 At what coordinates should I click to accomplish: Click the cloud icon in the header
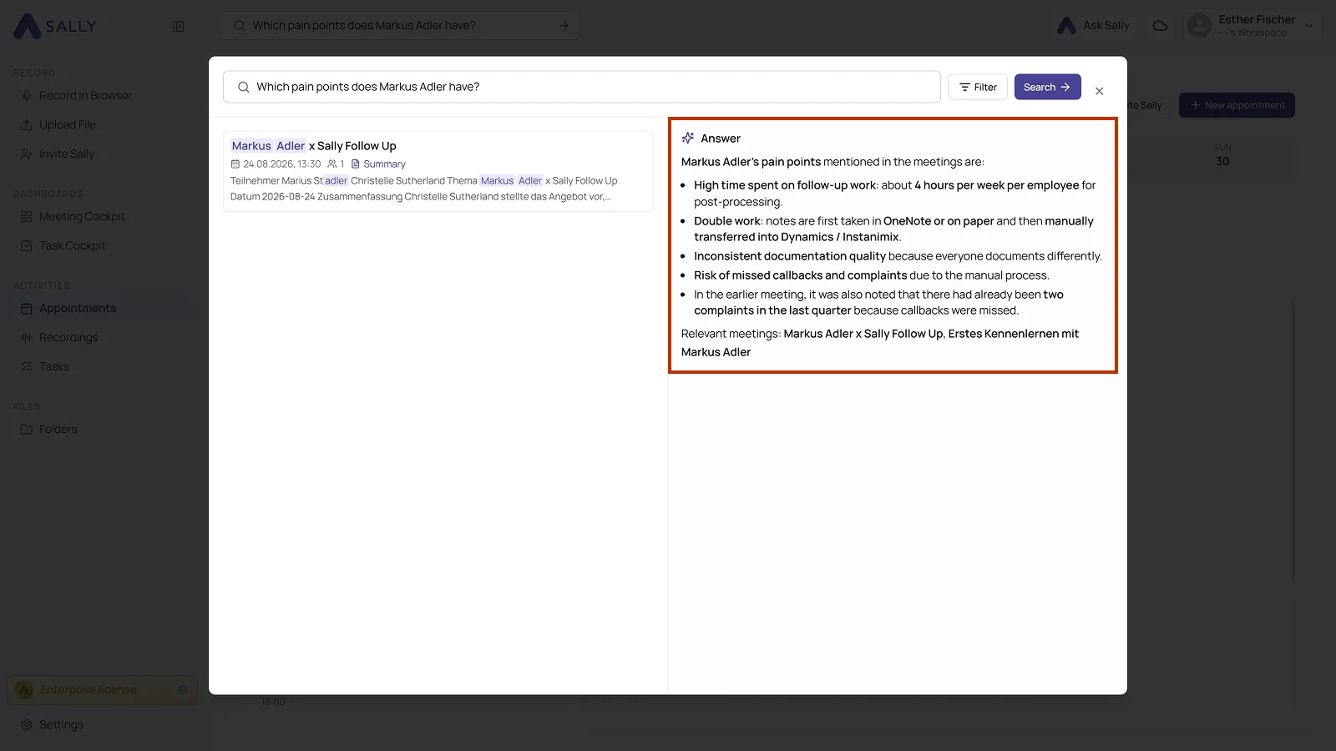[1160, 26]
